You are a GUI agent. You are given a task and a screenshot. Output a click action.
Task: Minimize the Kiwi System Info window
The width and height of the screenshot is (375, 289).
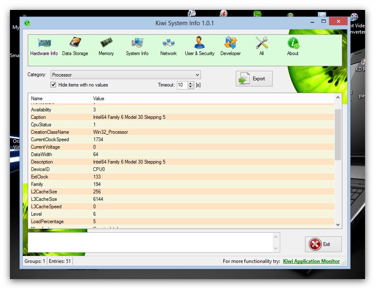click(x=312, y=22)
